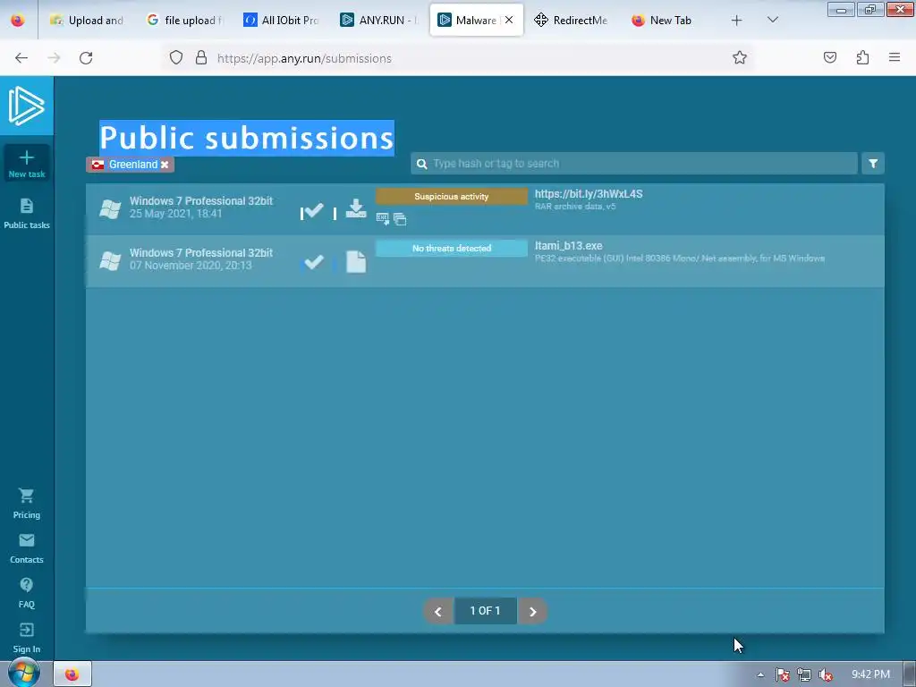
Task: Click Windows logo in Itami_b13.exe row
Action: pyautogui.click(x=110, y=260)
